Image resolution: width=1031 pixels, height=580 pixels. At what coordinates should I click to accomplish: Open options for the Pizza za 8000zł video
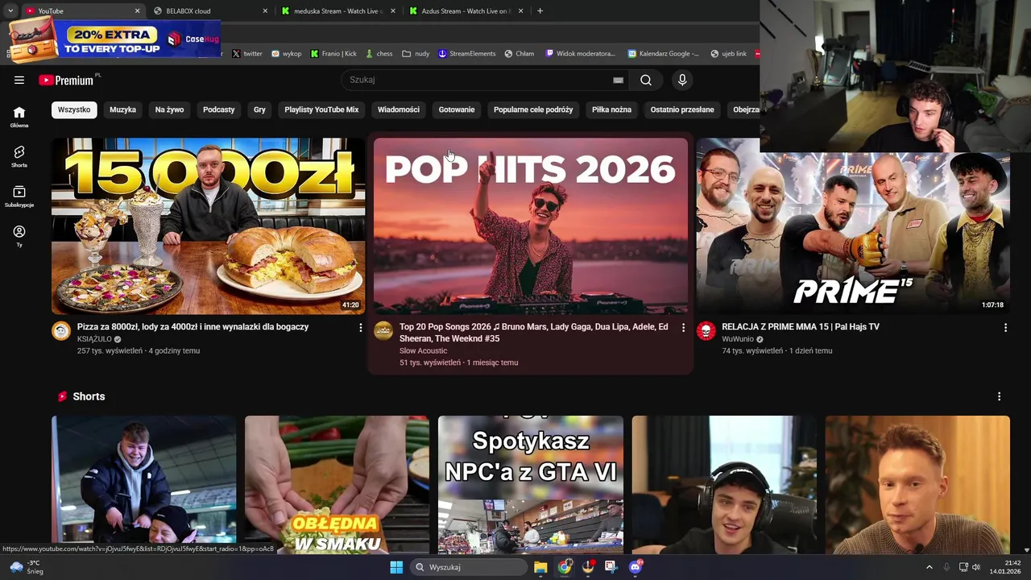pos(360,328)
